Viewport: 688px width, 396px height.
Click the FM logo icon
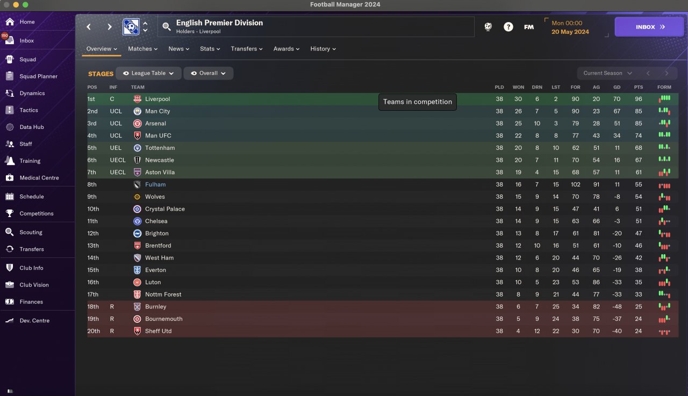529,27
